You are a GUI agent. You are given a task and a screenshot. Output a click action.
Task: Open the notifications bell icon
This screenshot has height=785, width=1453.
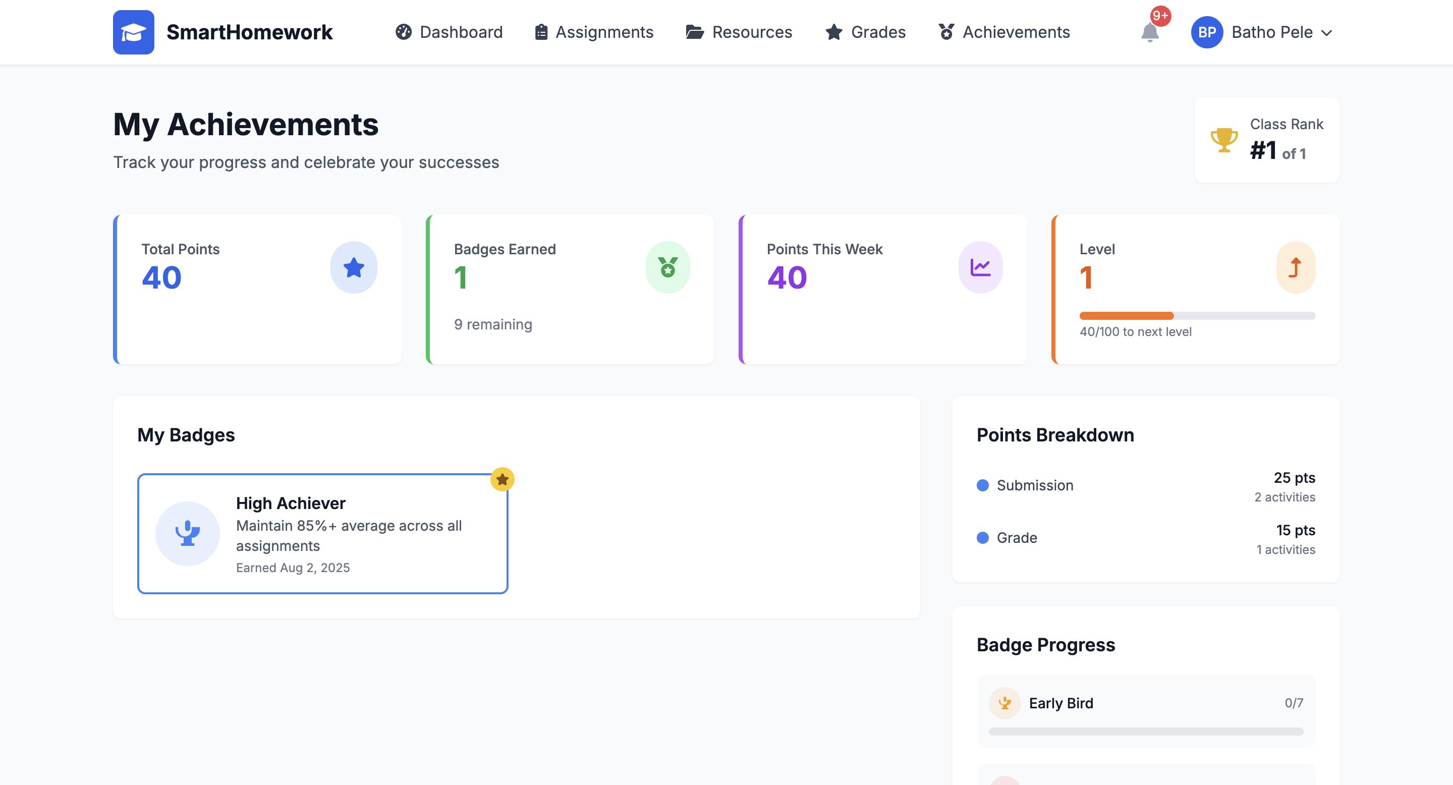pyautogui.click(x=1150, y=32)
